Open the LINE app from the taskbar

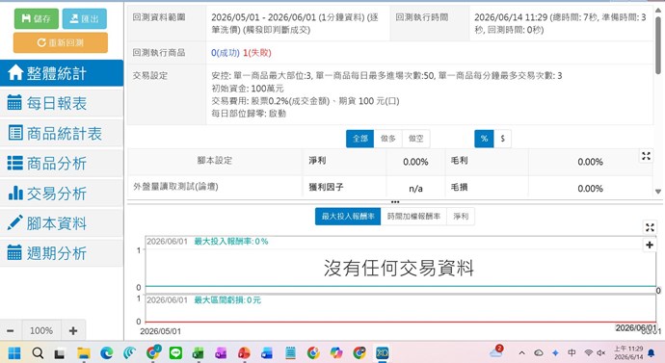click(x=175, y=352)
